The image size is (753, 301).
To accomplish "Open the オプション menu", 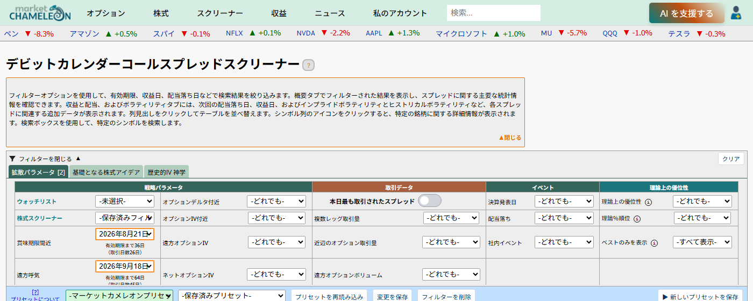I will coord(106,13).
